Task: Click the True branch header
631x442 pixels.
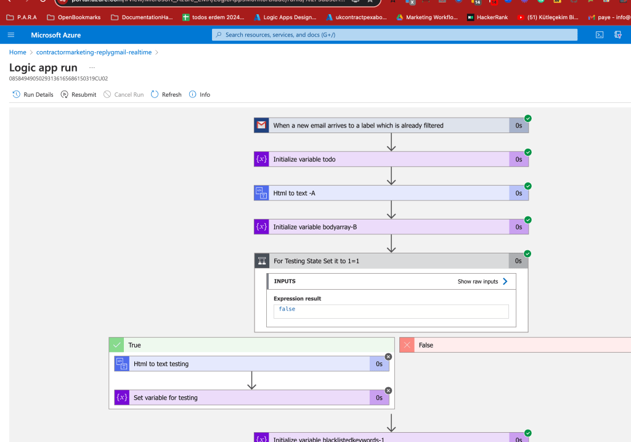Action: pyautogui.click(x=251, y=345)
